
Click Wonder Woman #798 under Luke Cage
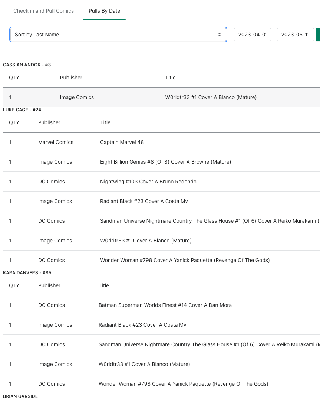click(x=185, y=260)
